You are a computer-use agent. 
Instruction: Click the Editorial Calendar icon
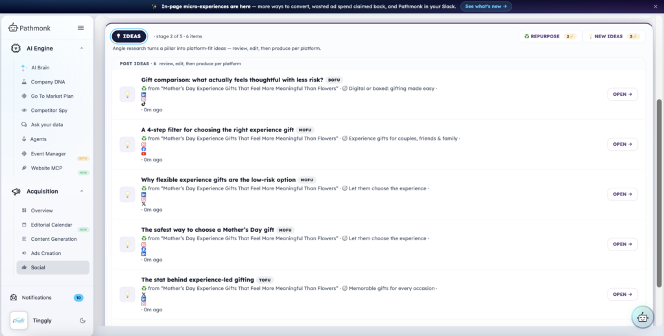24,225
